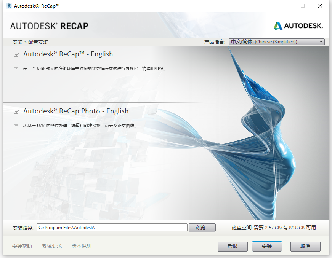Uncheck Autodesk ReCap - English checkbox

click(x=16, y=54)
